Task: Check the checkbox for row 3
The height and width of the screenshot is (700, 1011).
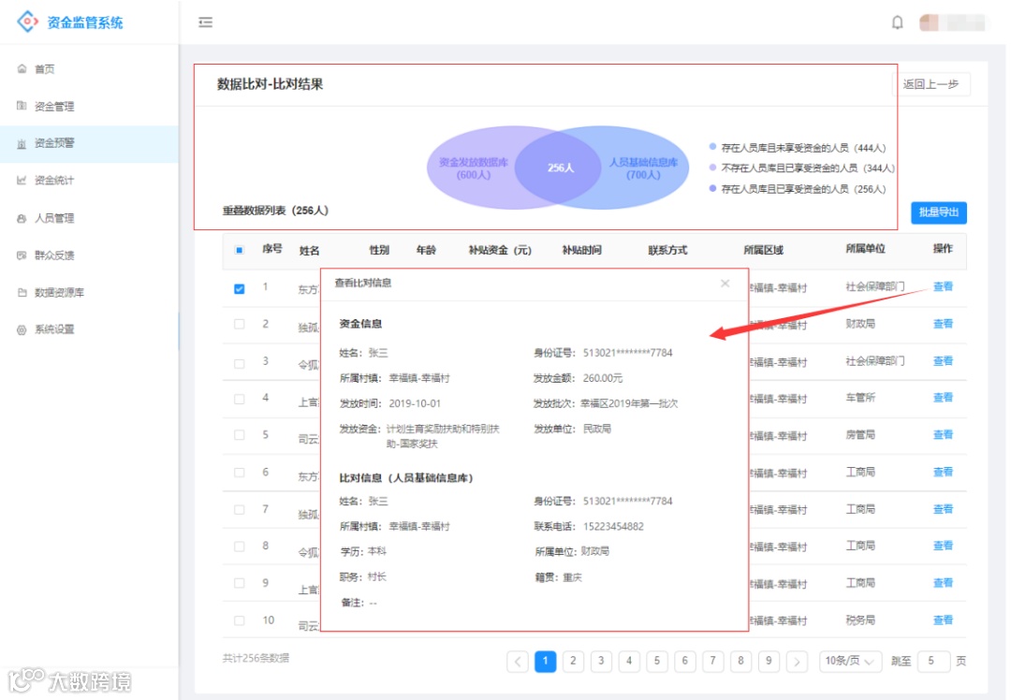Action: 240,363
